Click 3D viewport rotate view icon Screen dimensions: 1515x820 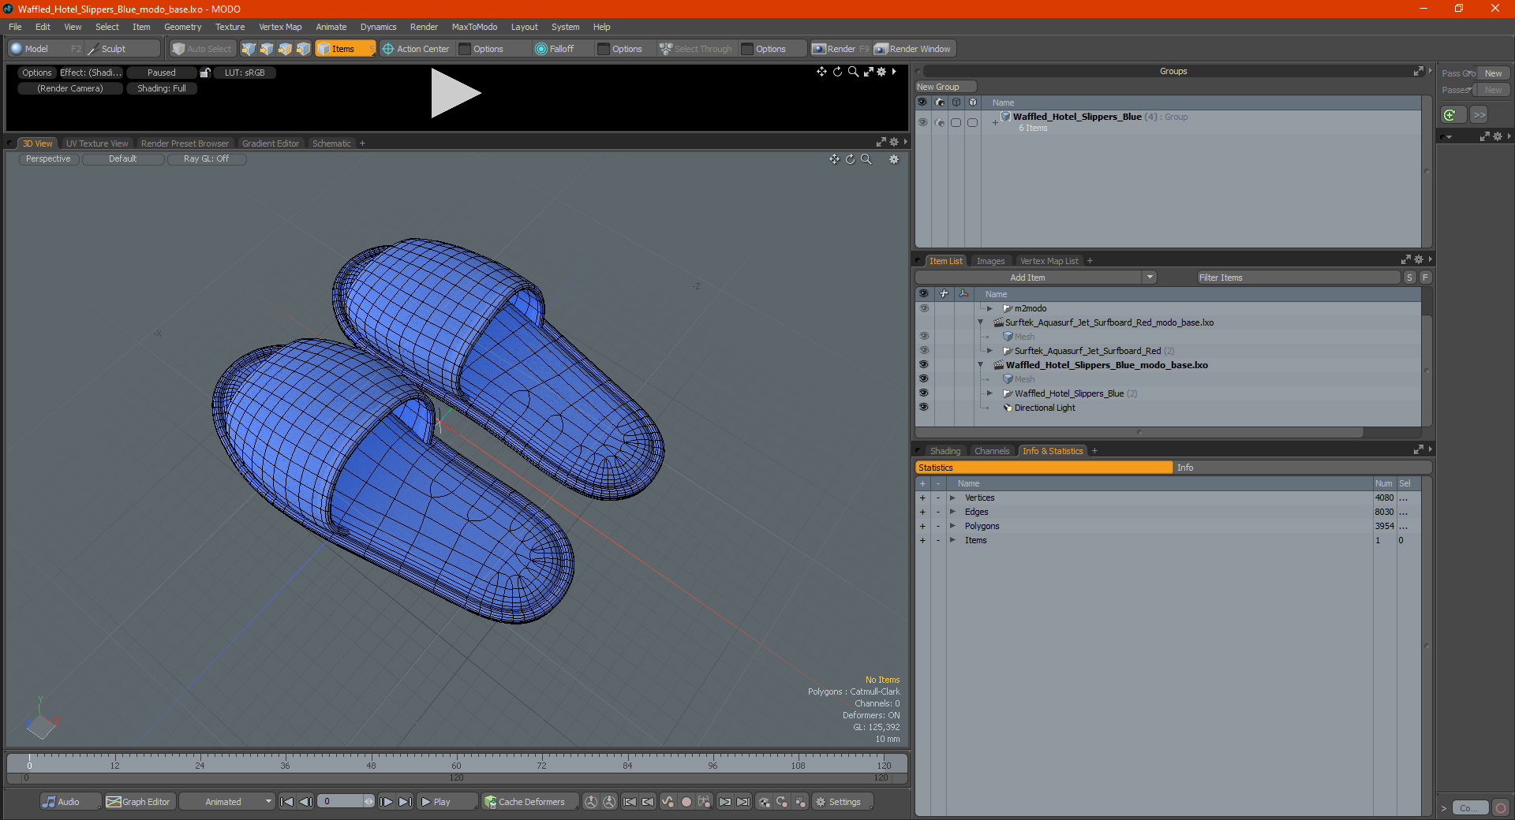tap(850, 159)
